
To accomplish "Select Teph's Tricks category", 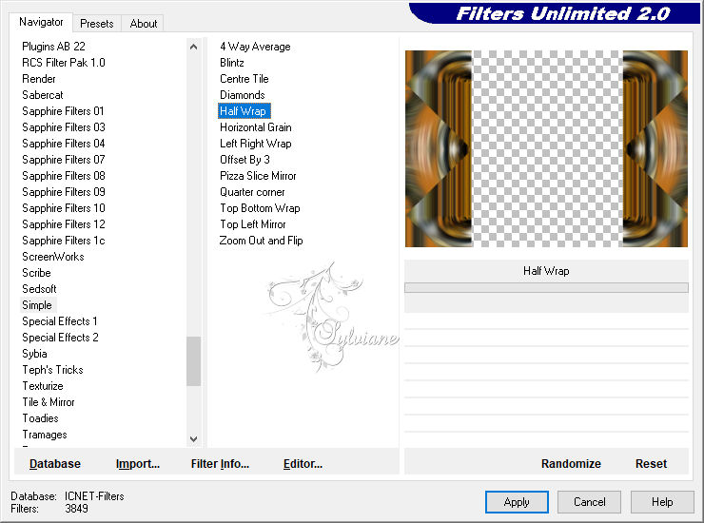I will pos(52,370).
